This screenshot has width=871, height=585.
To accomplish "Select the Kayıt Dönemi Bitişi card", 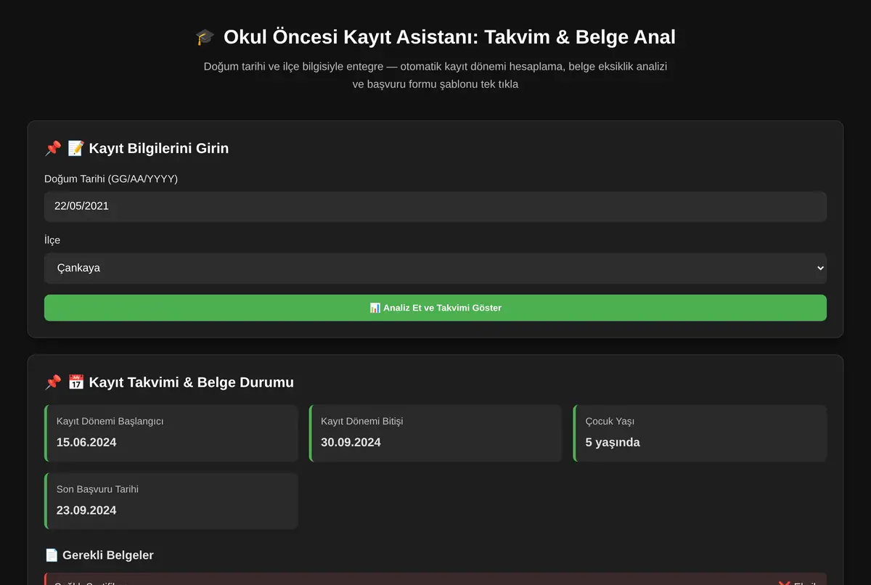I will (435, 433).
